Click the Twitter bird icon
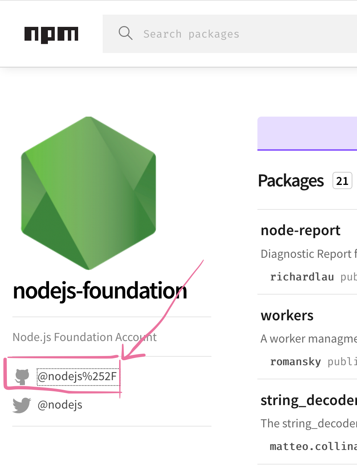 [x=22, y=405]
